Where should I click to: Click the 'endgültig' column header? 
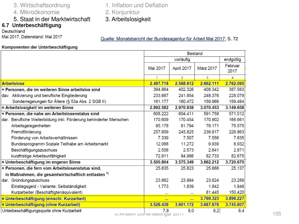[232, 60]
